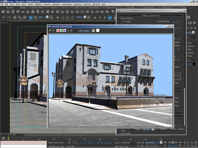This screenshot has height=148, width=198.
Task: Open the View reference coordinate dropdown
Action: (85, 17)
